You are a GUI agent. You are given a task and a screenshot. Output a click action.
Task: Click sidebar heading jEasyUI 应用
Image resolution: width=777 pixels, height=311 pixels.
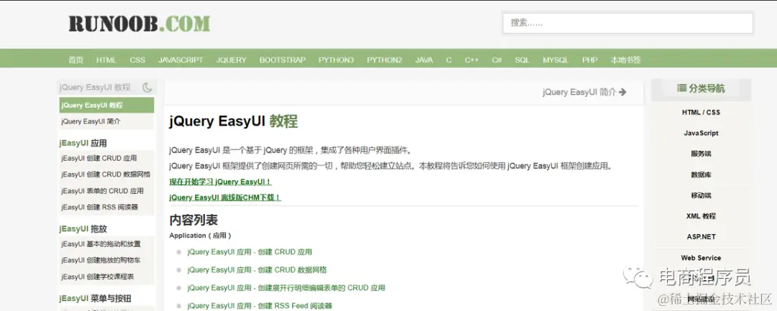tap(83, 143)
